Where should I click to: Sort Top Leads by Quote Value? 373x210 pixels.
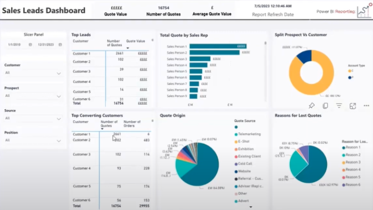(135, 41)
